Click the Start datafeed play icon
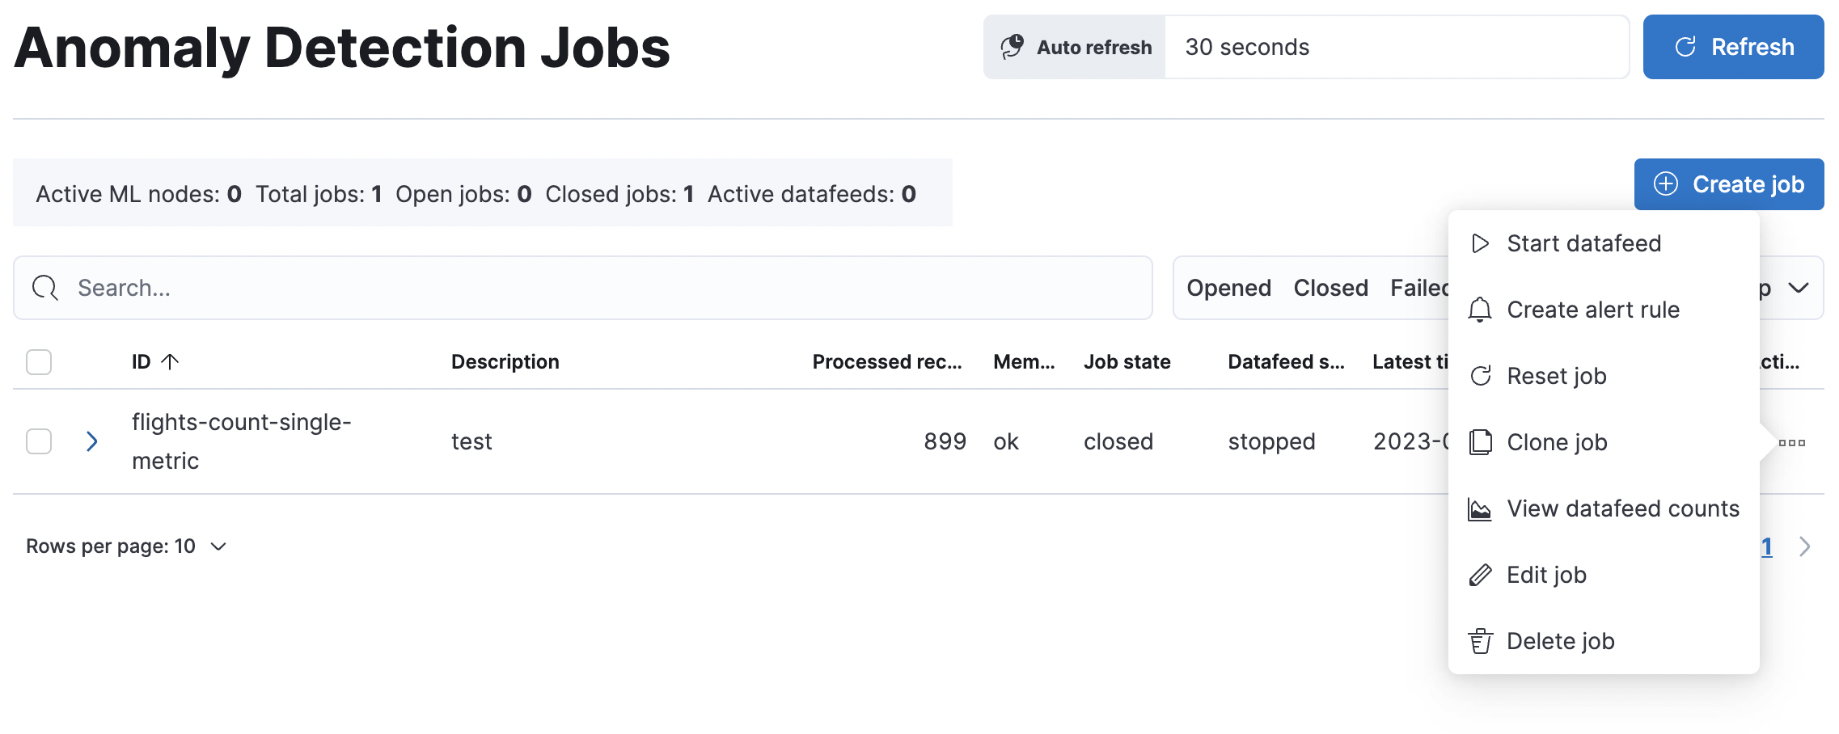 (1481, 243)
